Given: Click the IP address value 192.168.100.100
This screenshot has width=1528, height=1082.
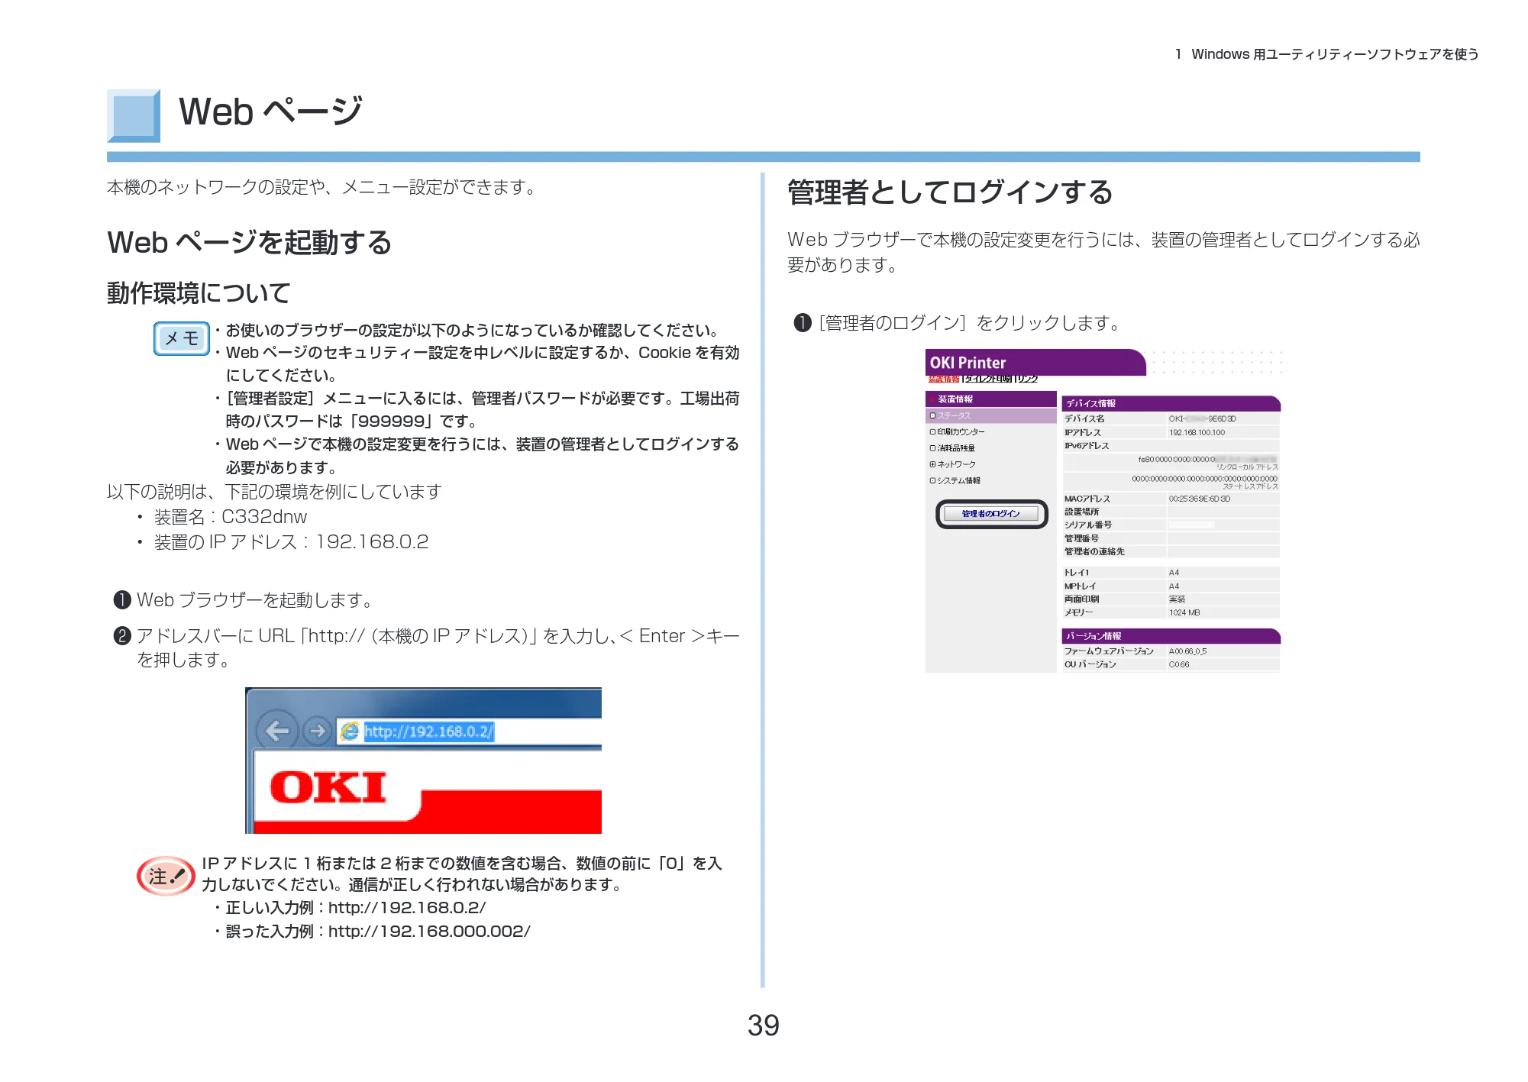Looking at the screenshot, I should 1197,432.
